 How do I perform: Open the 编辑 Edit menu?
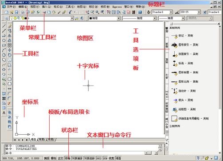click(23, 7)
